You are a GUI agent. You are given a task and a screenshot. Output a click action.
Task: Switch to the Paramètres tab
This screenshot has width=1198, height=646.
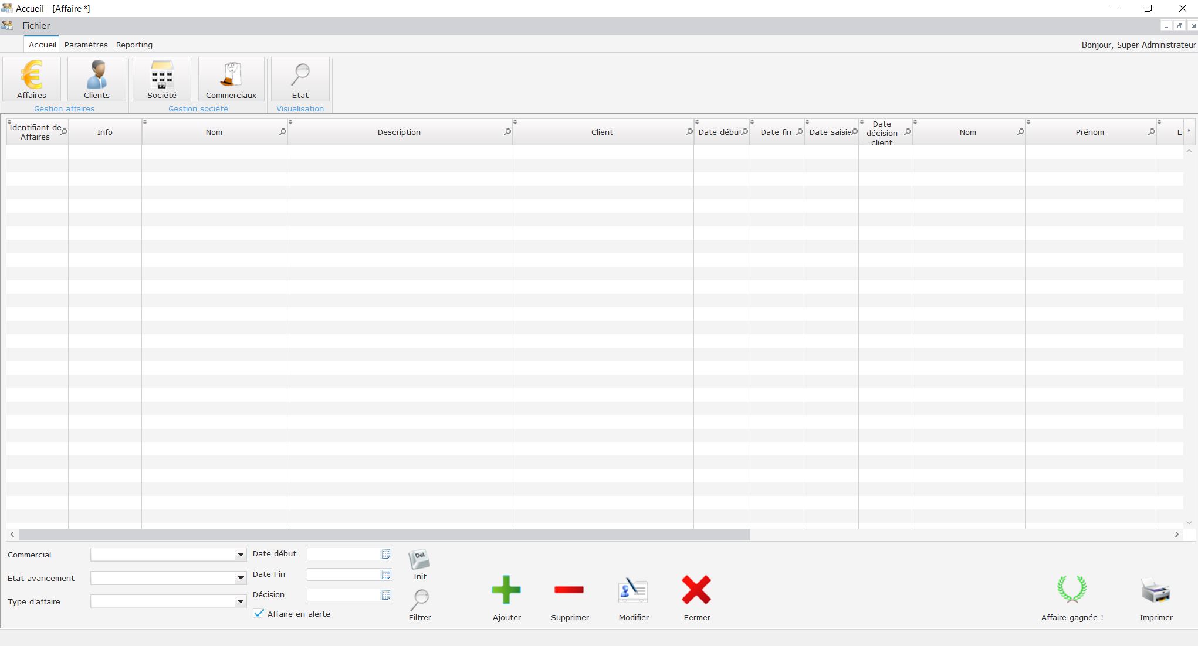pos(86,45)
